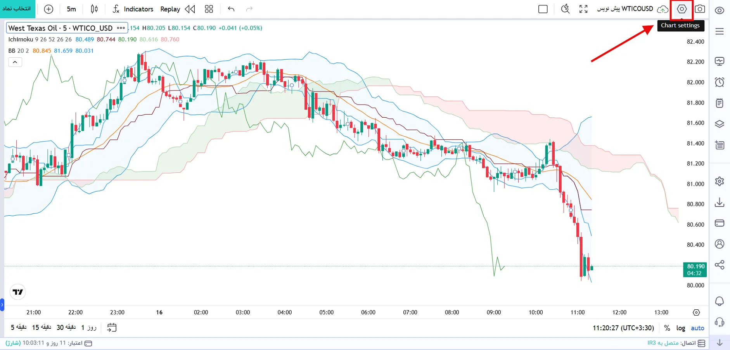Toggle auto scale mode

click(697, 328)
